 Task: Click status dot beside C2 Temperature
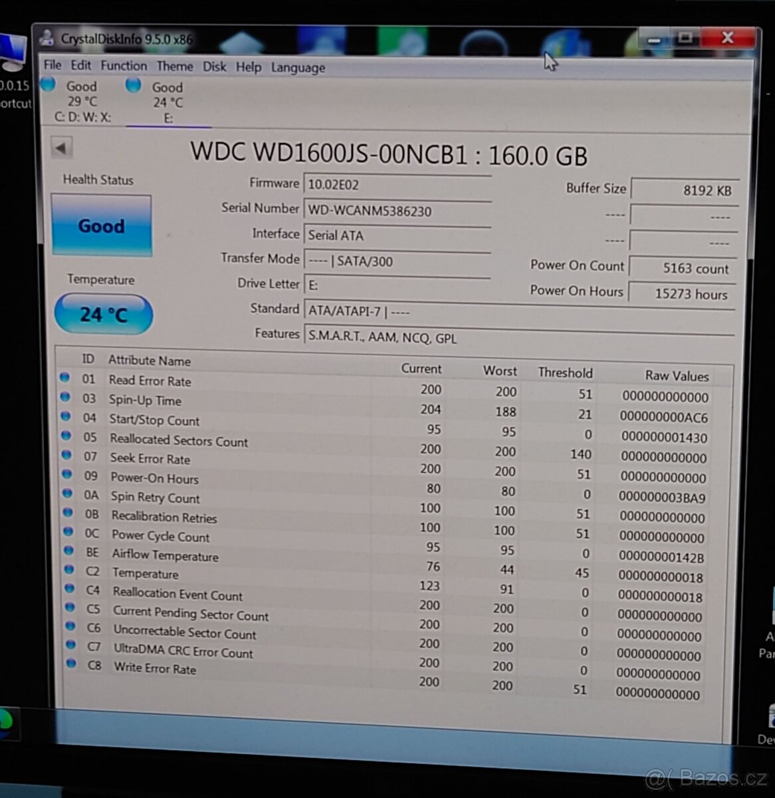[x=69, y=570]
